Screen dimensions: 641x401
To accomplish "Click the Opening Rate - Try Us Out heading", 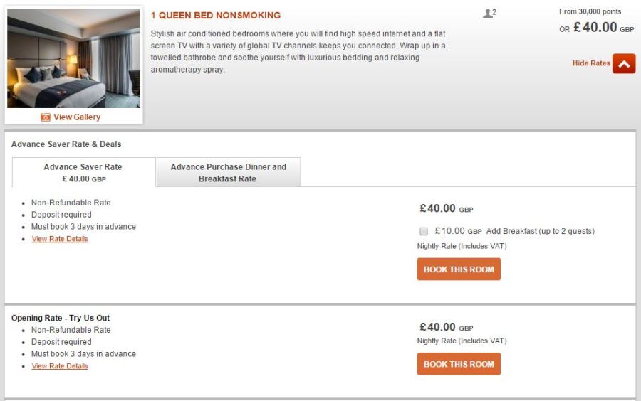I will pyautogui.click(x=61, y=318).
